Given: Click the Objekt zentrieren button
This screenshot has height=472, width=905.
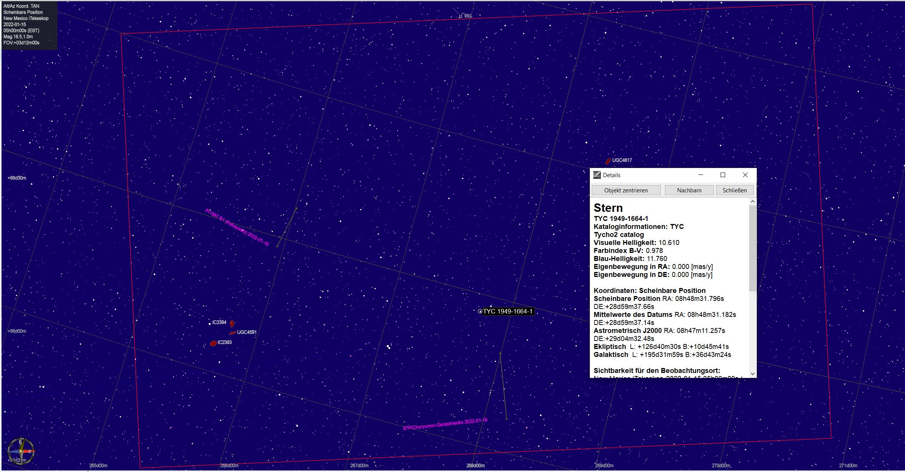Looking at the screenshot, I should point(626,190).
